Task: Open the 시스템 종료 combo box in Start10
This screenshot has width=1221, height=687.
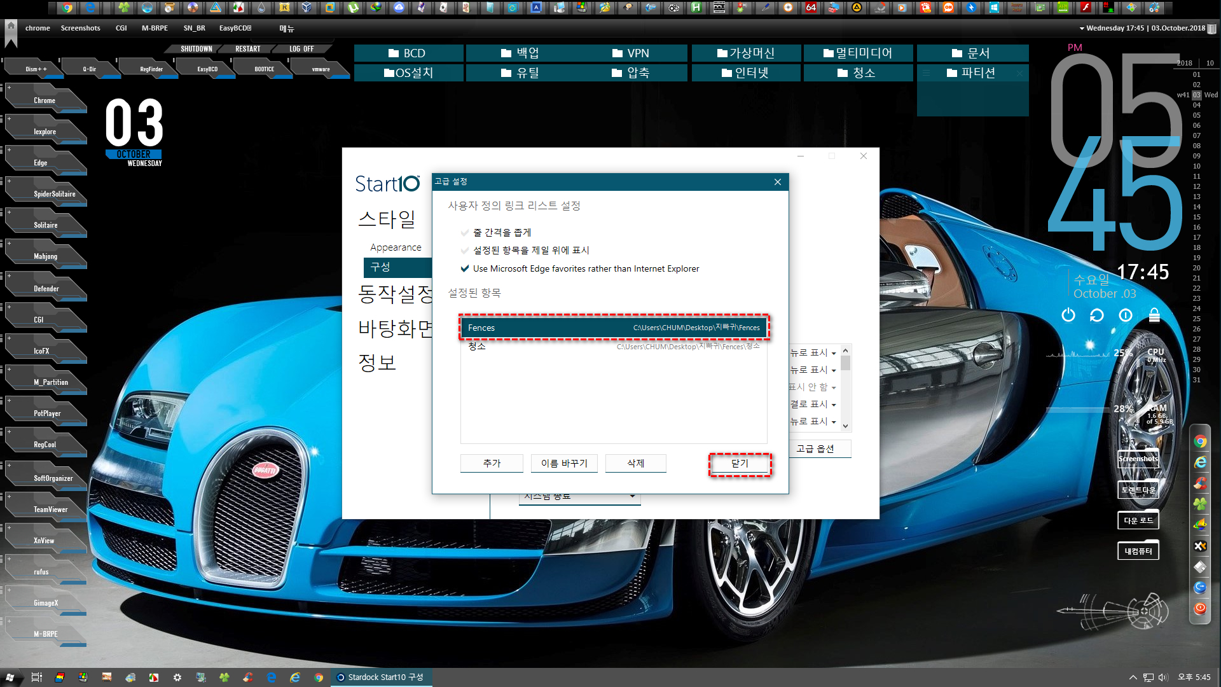Action: (x=579, y=498)
